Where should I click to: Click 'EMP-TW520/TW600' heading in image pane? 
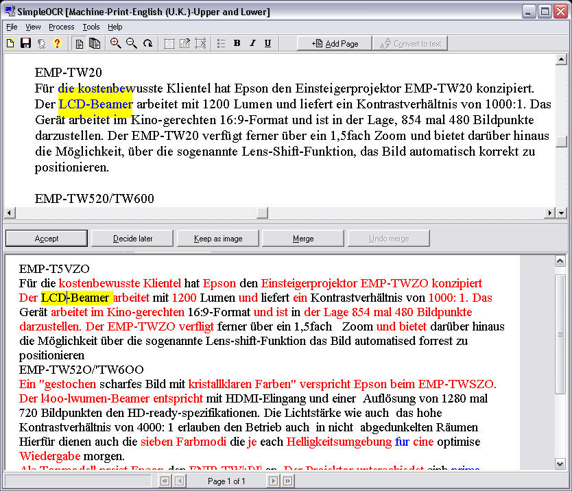coord(95,199)
